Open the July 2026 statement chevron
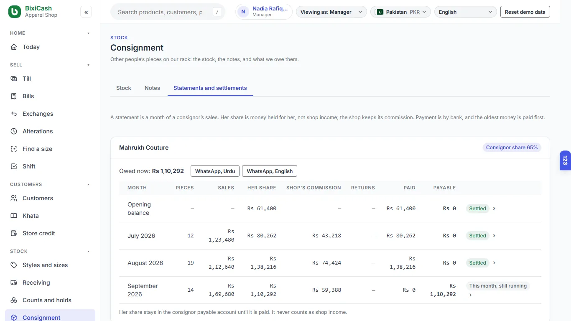The image size is (571, 321). (x=494, y=235)
